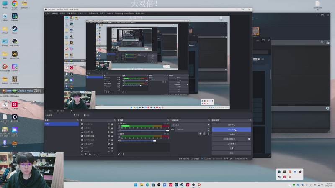Open source properties gear below sources list
335x188 pixels.
click(90, 154)
